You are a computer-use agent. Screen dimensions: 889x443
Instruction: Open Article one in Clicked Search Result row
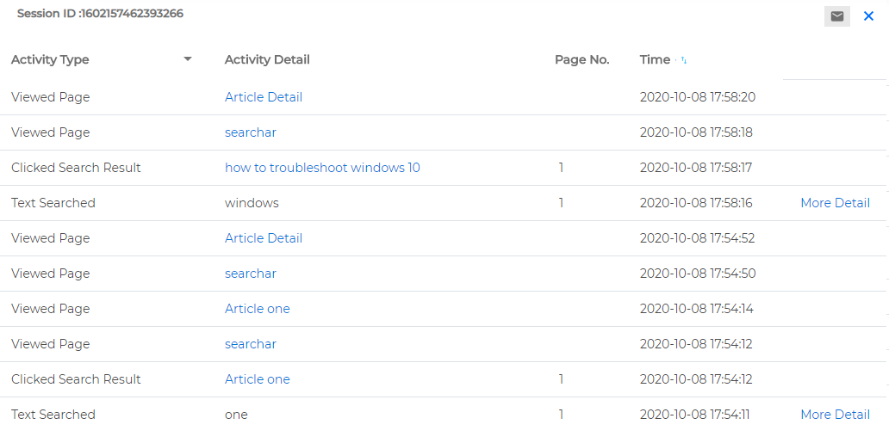tap(258, 379)
